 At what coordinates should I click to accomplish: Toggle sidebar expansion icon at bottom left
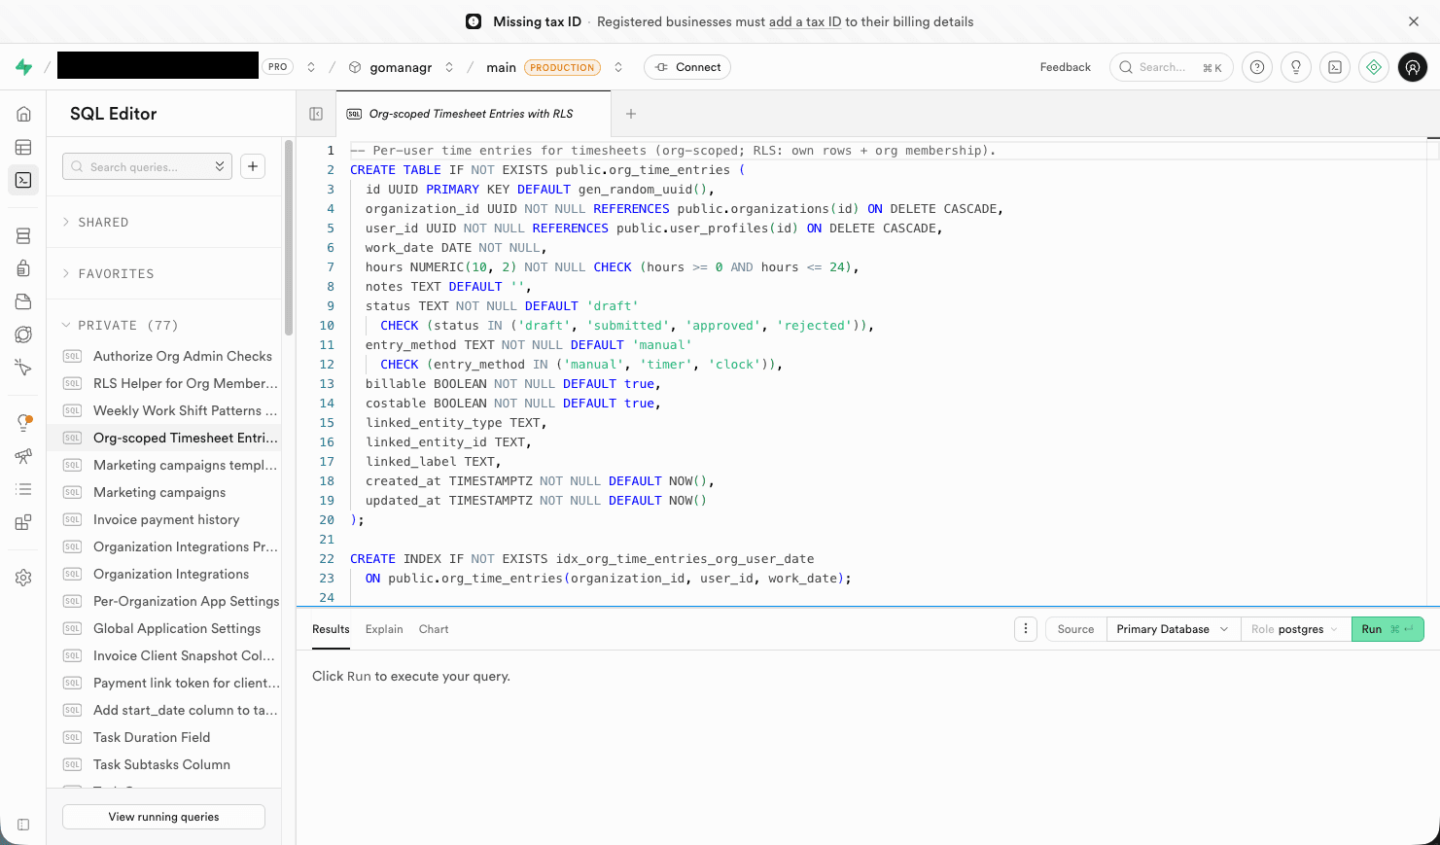click(23, 825)
